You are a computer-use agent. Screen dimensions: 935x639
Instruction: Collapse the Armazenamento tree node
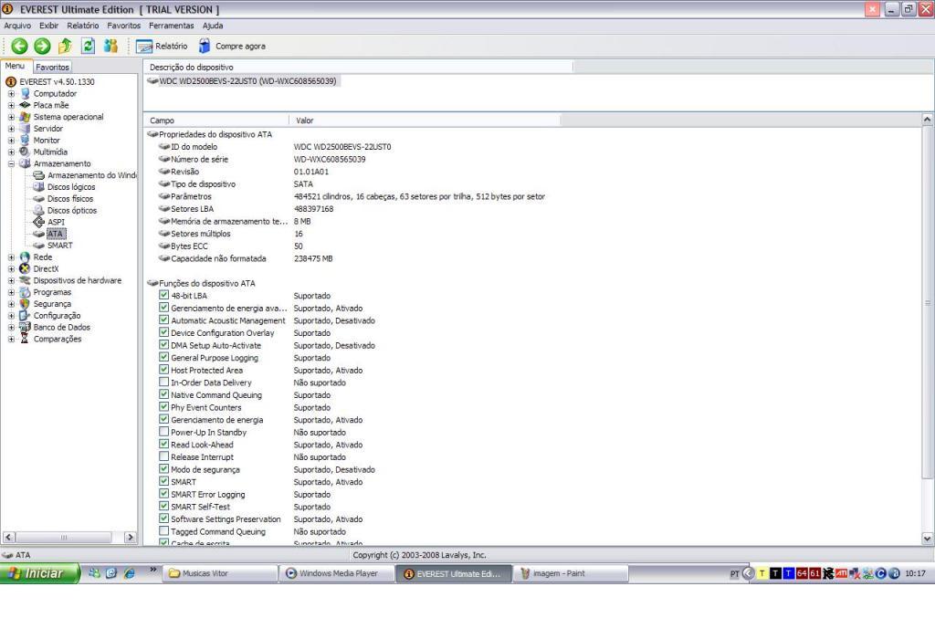pyautogui.click(x=11, y=164)
